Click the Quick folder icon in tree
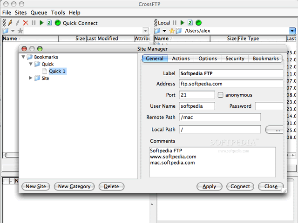This screenshot has height=223, width=298. (37, 64)
